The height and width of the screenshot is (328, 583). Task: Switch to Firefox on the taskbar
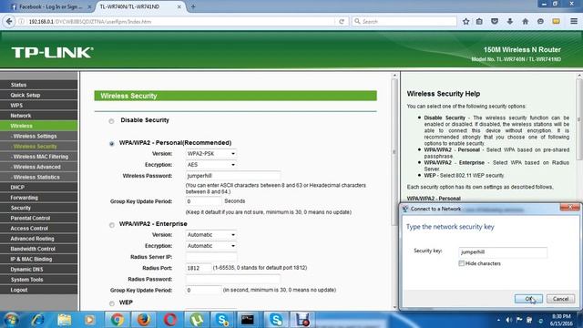143,320
